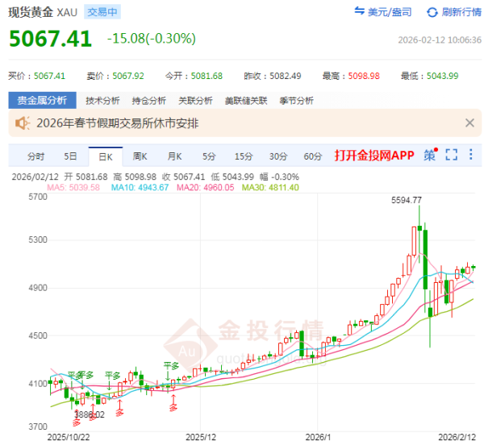The image size is (484, 441).
Task: Select the 日K chart period
Action: point(106,156)
